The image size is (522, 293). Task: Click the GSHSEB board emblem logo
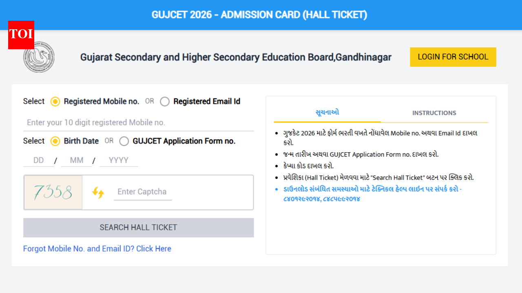pos(39,57)
